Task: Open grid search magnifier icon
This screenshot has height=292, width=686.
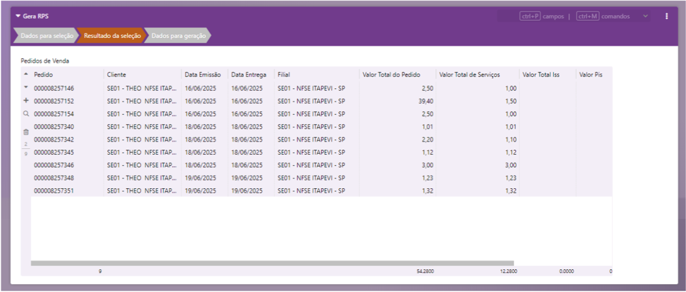Action: [x=26, y=114]
